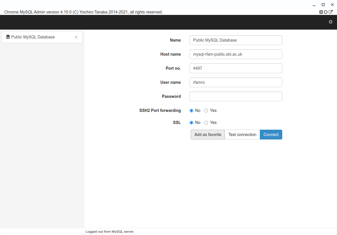Click the play-in-box icon near the title

(x=321, y=12)
